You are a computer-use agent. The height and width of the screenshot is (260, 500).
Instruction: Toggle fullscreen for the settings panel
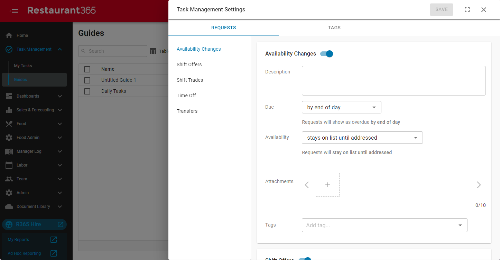pos(467,10)
